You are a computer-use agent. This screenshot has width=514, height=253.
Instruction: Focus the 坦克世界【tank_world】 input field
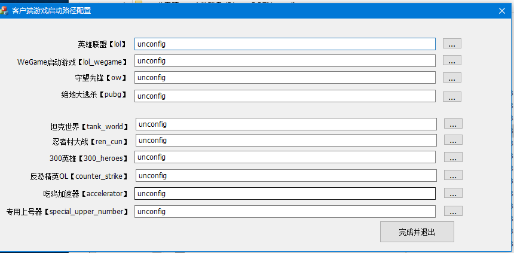[x=286, y=124]
